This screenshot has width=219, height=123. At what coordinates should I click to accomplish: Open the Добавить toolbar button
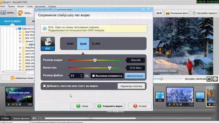[8, 13]
